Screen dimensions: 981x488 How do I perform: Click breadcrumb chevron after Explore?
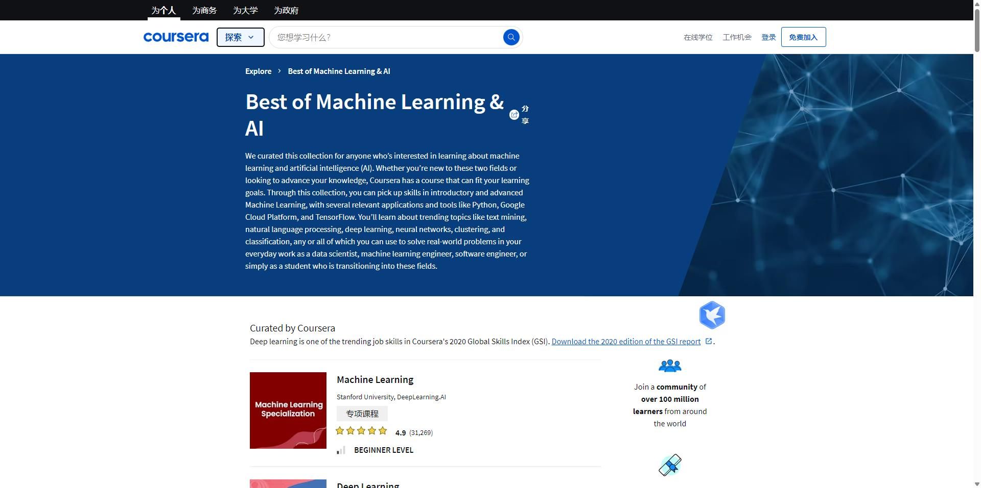(279, 71)
